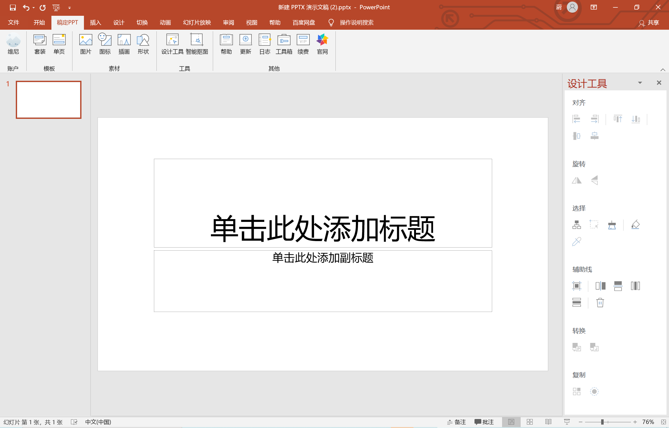Click the Undo arrow icon

tap(26, 7)
